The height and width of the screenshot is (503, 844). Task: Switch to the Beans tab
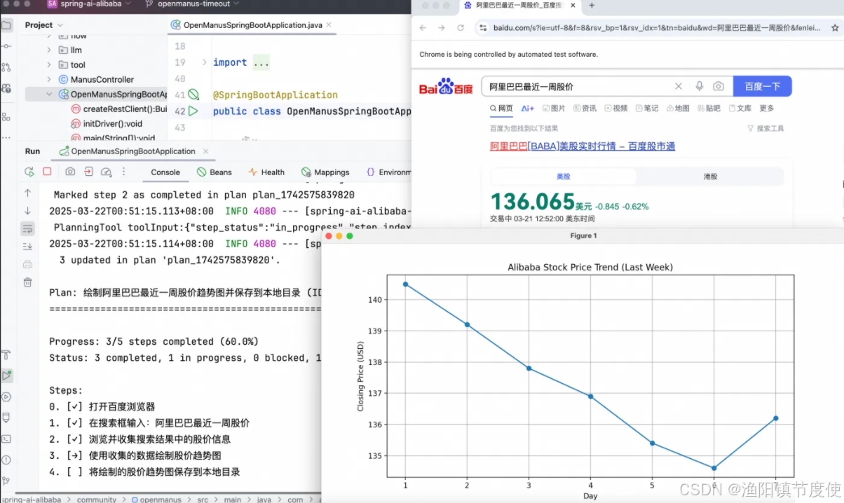click(215, 172)
